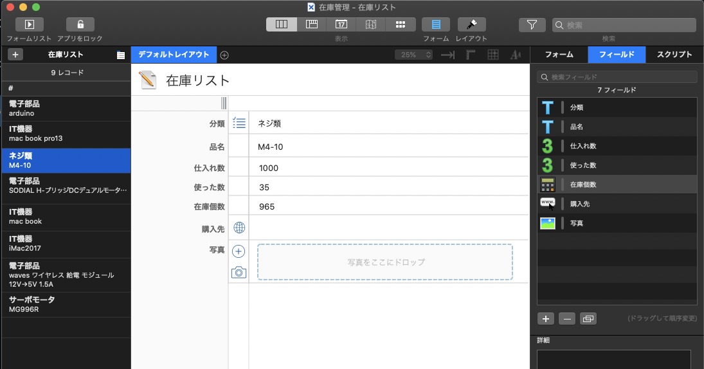Open the 25% zoom dropdown
Viewport: 704px width, 369px height.
[415, 55]
